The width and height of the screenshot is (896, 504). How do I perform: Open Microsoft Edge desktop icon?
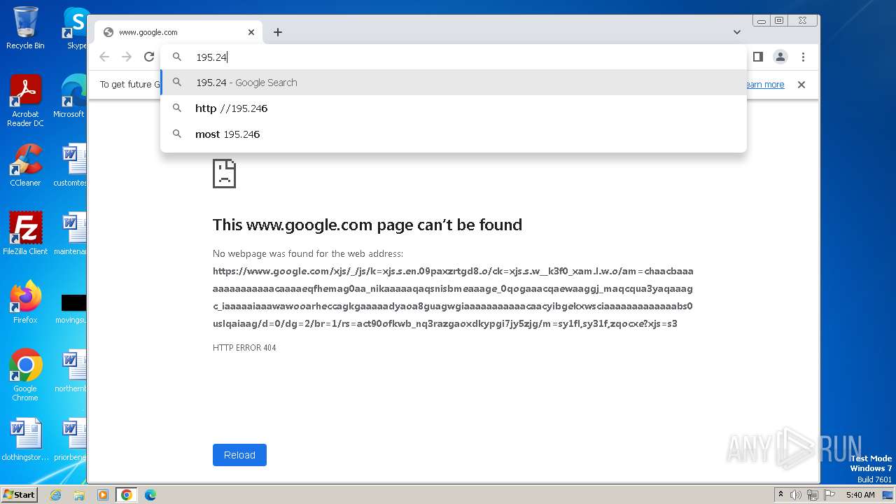[x=70, y=97]
